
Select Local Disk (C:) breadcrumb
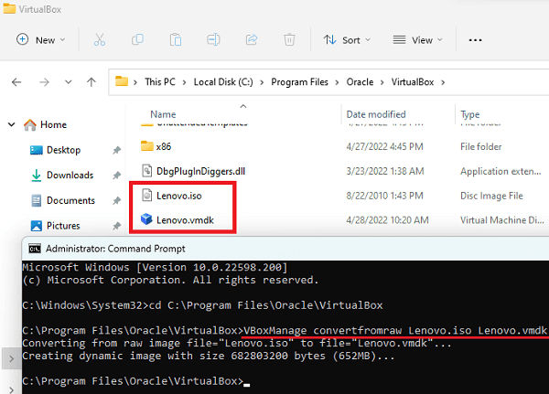(x=225, y=81)
